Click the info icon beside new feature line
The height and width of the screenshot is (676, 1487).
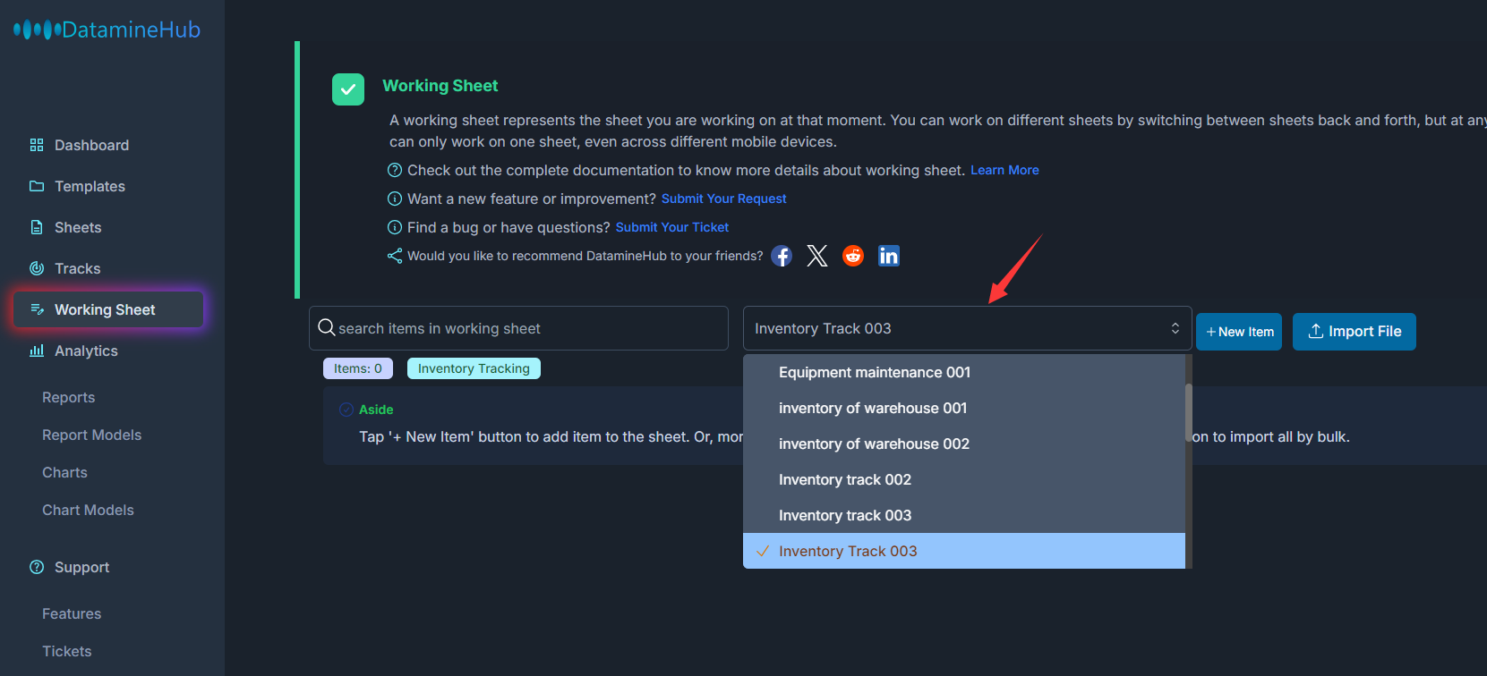tap(395, 199)
